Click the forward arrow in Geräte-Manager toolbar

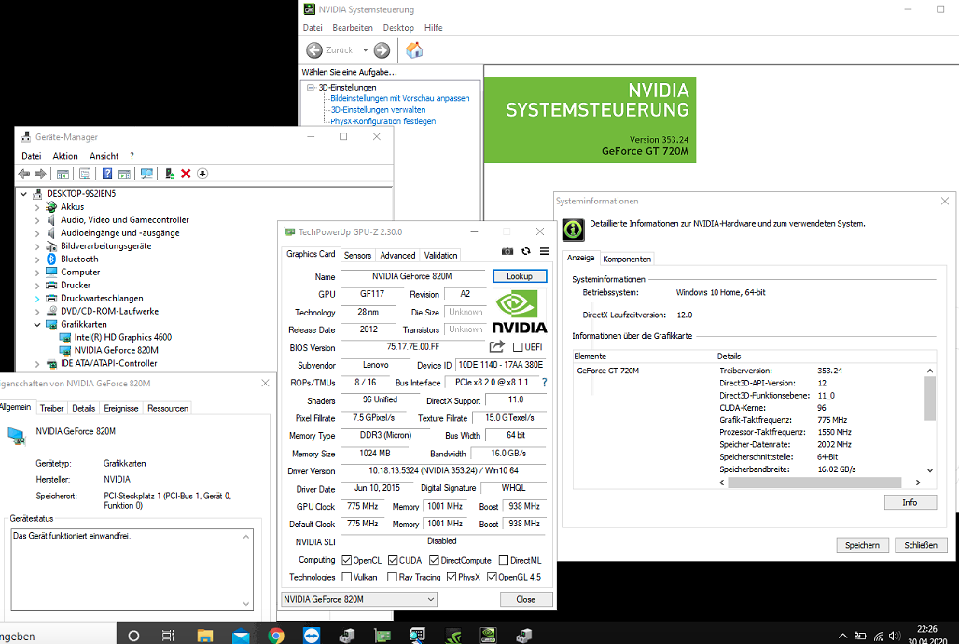[x=40, y=174]
